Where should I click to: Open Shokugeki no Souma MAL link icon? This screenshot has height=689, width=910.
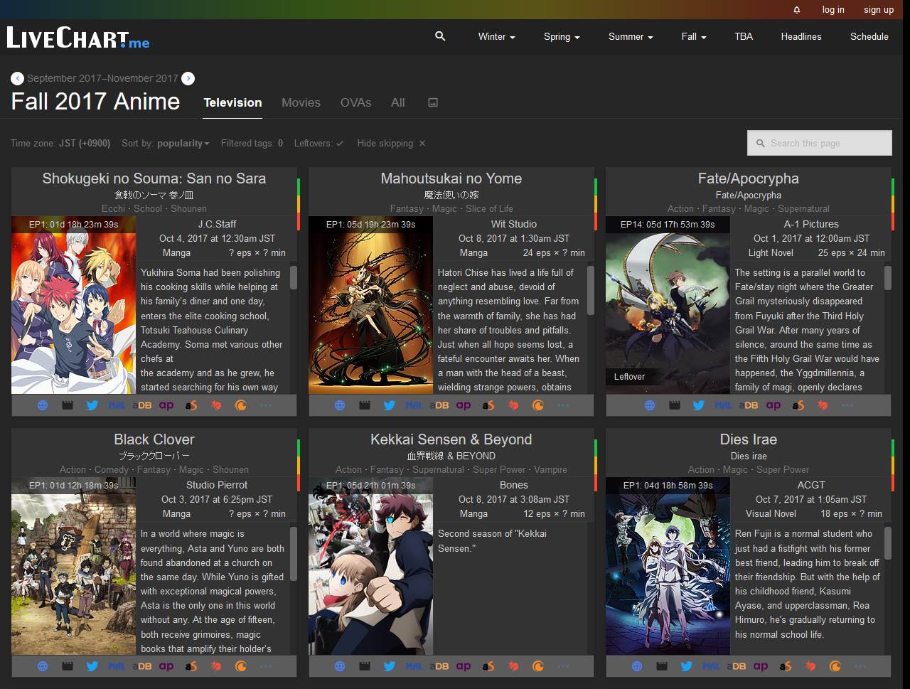click(117, 405)
